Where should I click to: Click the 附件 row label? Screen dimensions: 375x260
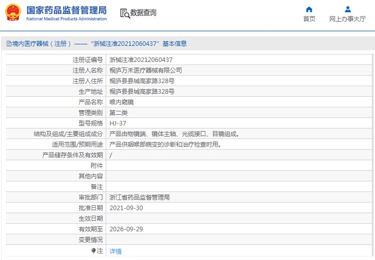click(97, 165)
